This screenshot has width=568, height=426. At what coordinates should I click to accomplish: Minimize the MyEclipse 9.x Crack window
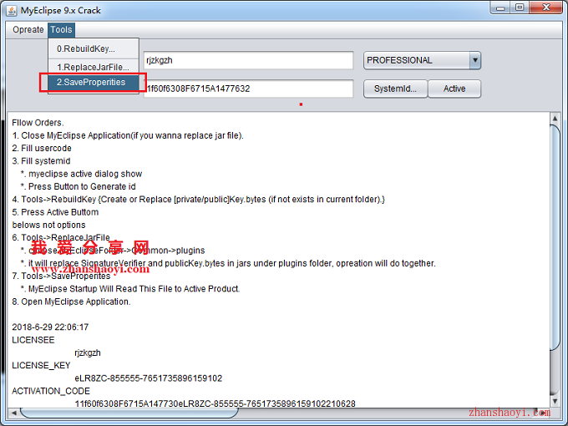click(500, 8)
